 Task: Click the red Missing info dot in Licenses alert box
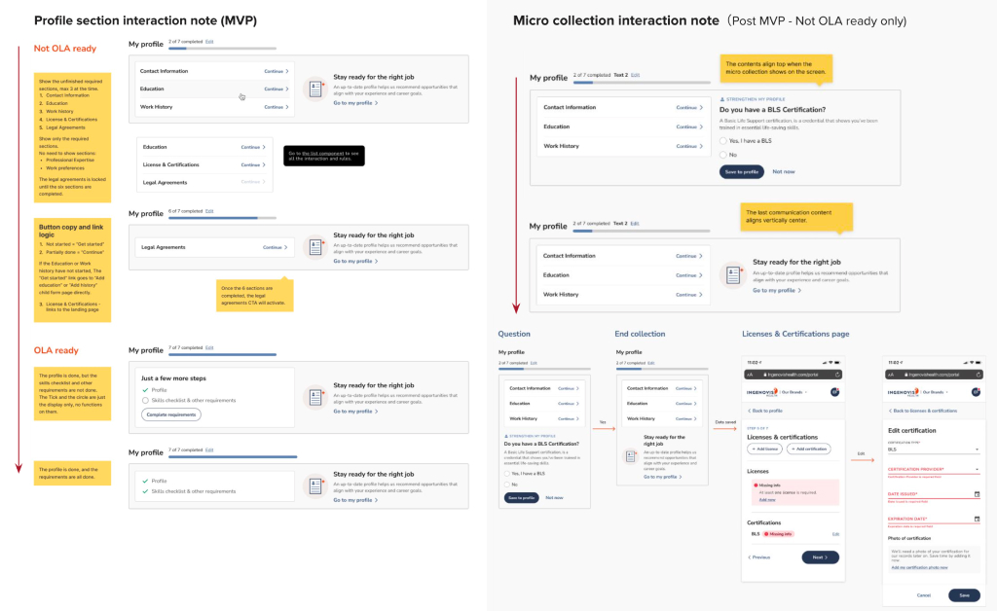point(756,485)
